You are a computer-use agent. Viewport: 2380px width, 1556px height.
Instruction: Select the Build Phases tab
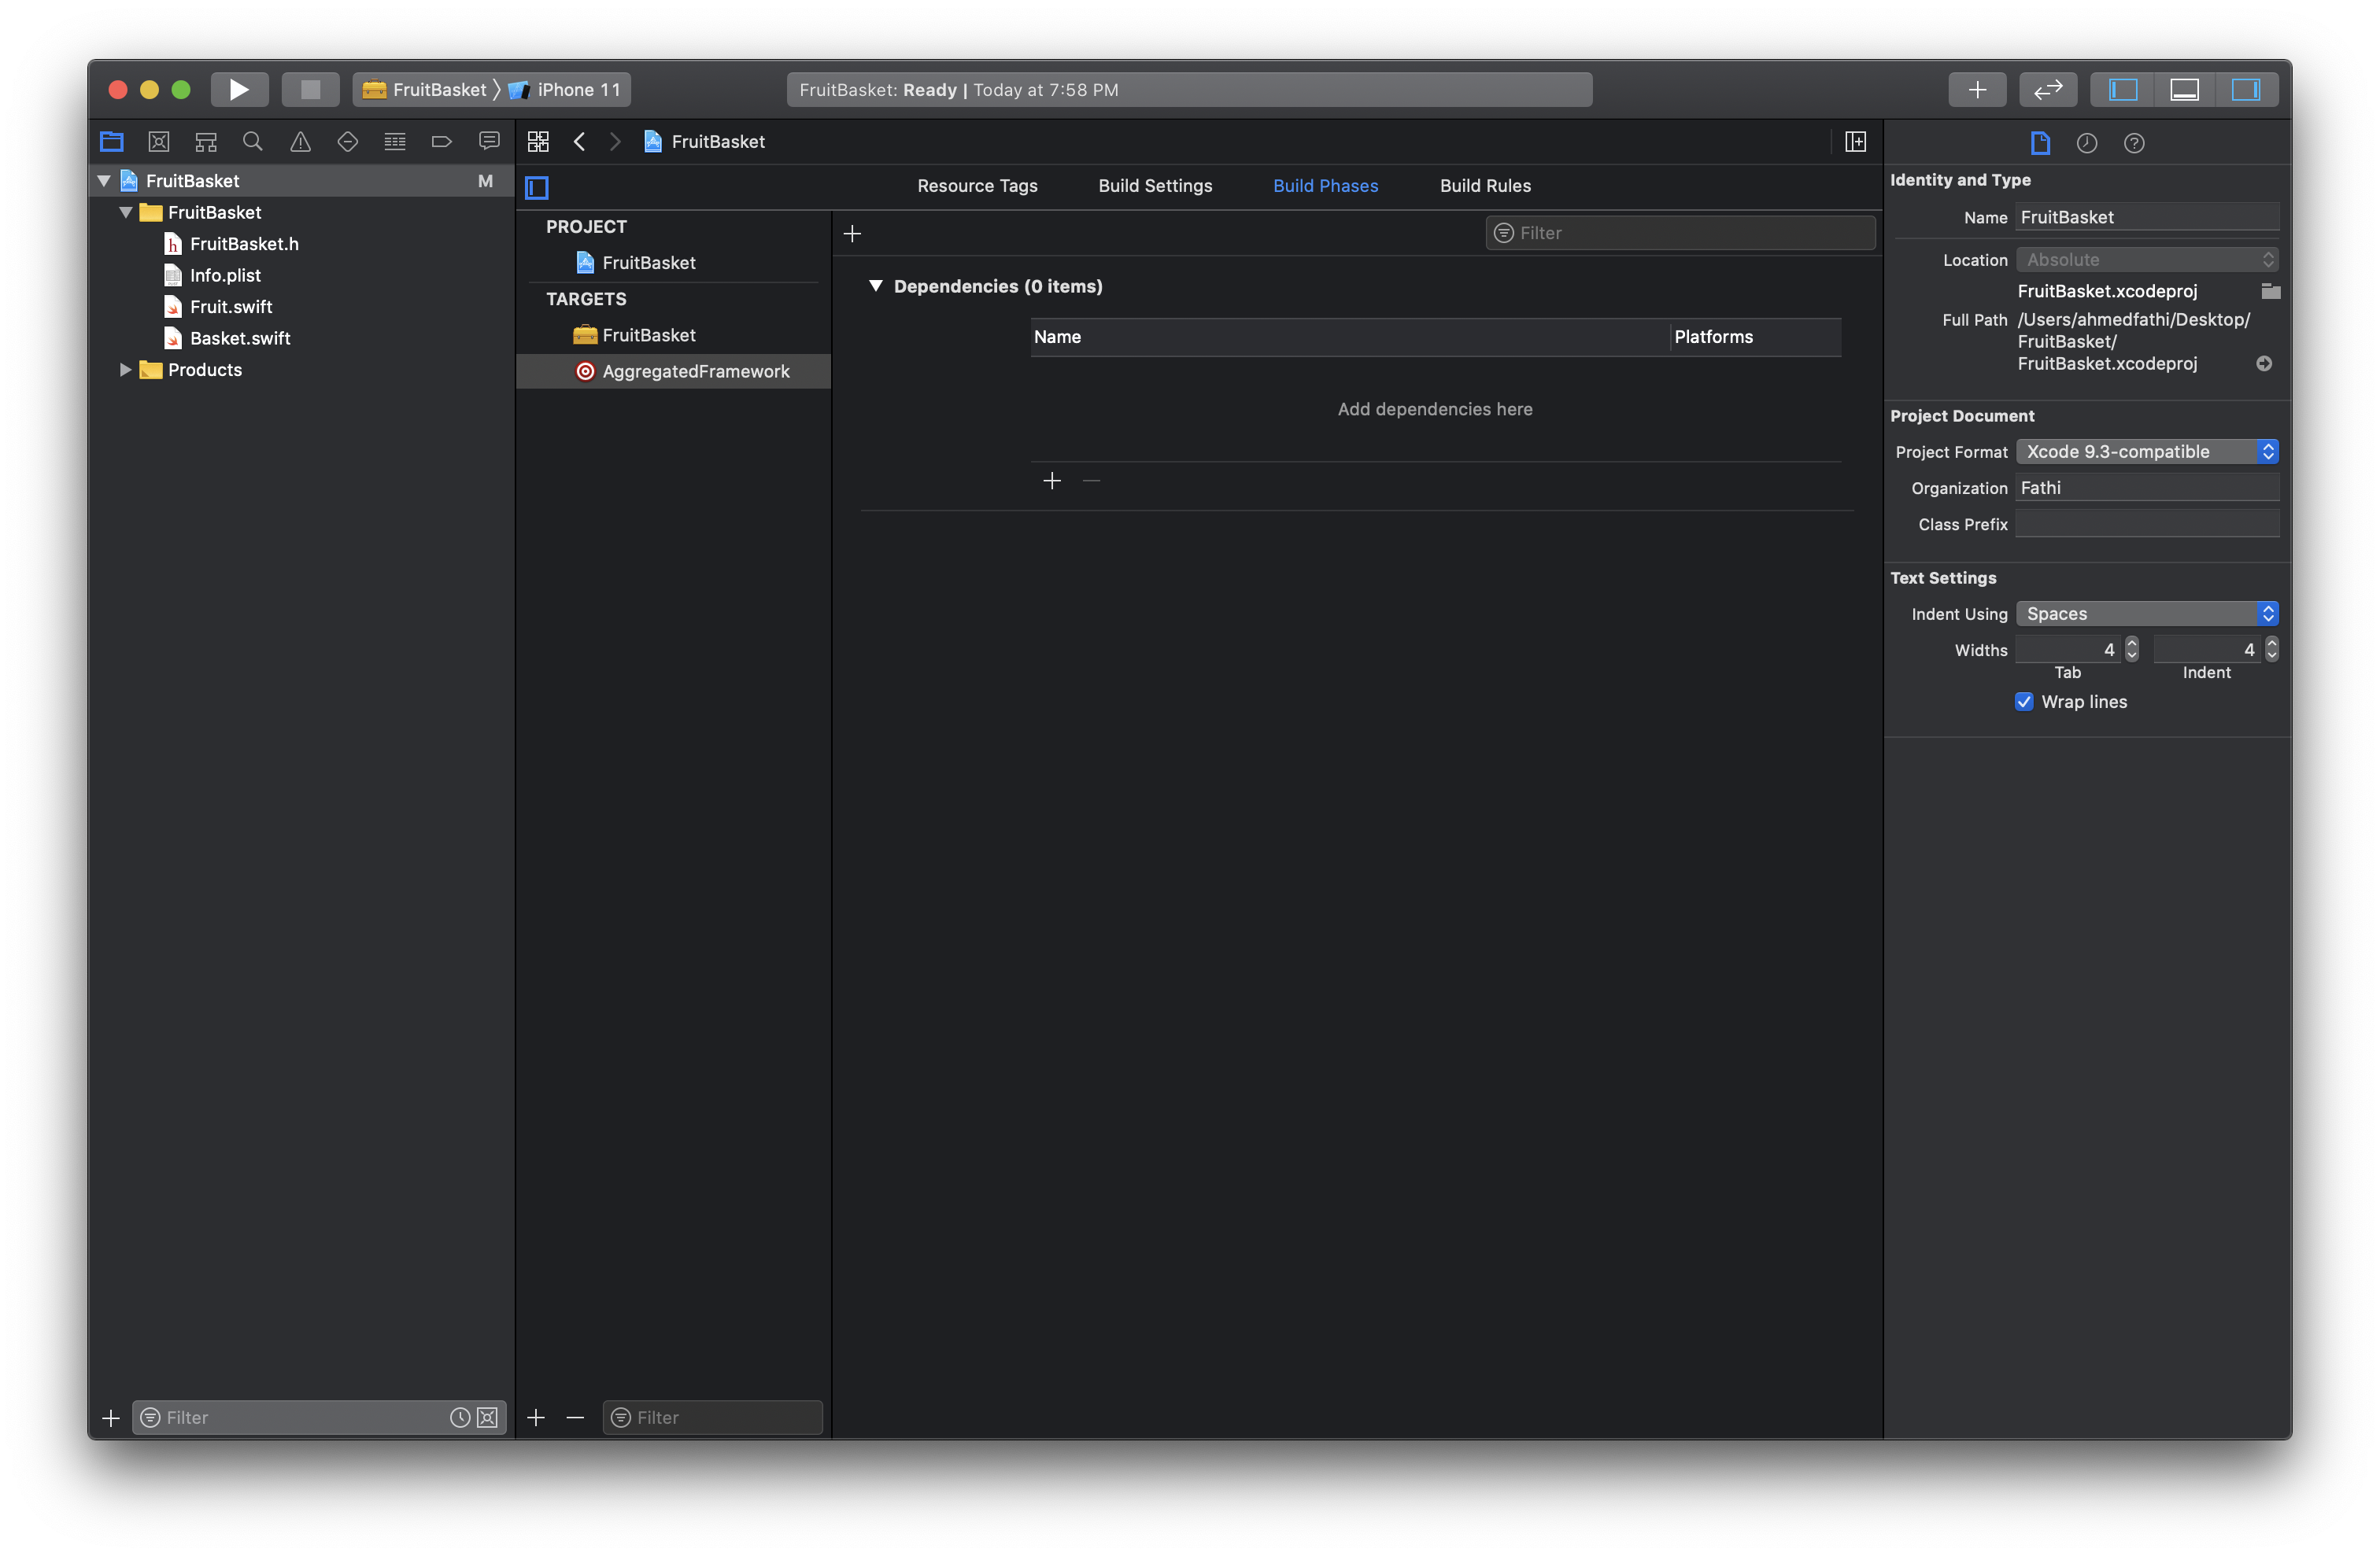tap(1325, 186)
